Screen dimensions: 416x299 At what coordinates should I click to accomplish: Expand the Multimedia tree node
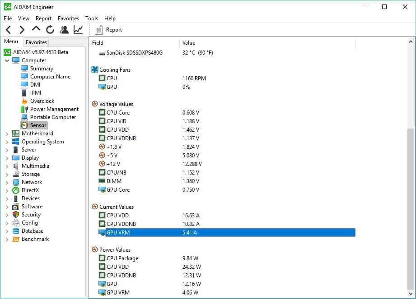(x=7, y=166)
